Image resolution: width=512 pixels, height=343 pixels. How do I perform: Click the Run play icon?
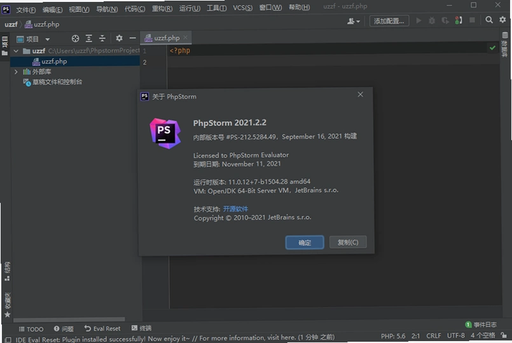419,20
